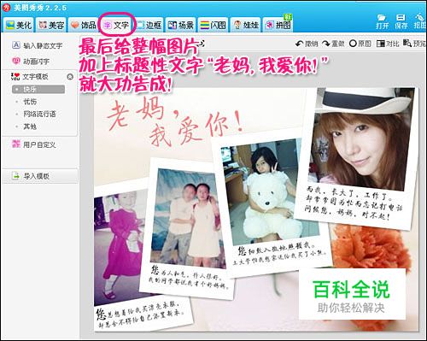Select the 忧伤 template category
Screen dimensions: 427x341
[x=30, y=102]
